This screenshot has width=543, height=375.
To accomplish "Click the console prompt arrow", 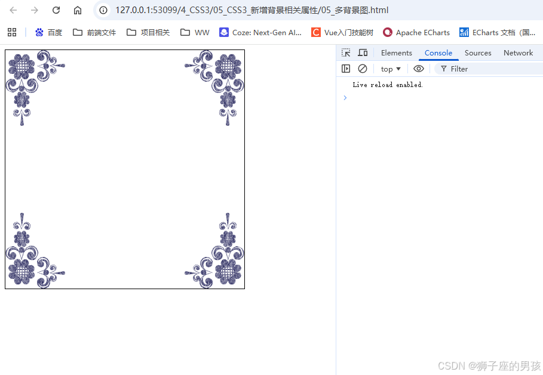I will (x=345, y=98).
